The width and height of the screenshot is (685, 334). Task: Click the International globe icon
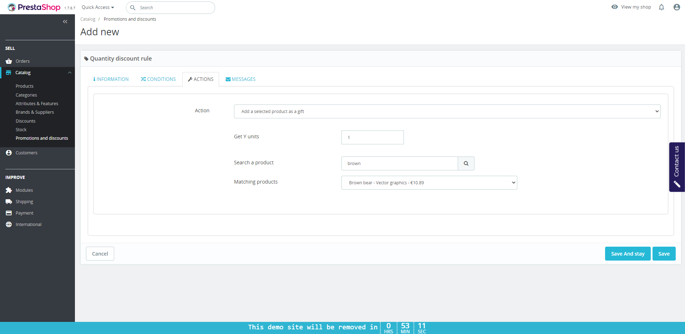coord(9,225)
